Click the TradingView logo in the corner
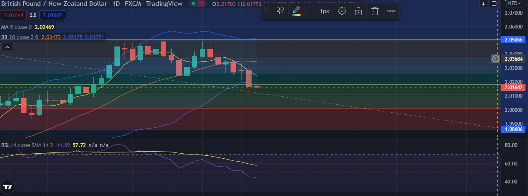528x196 pixels. pyautogui.click(x=7, y=187)
